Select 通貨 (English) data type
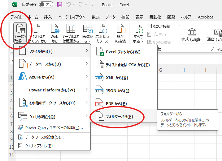Viewport: 222px width, 161px height. pyautogui.click(x=214, y=34)
